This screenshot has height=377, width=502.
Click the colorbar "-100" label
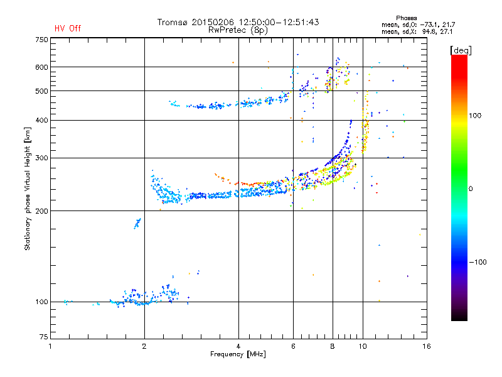pyautogui.click(x=478, y=262)
